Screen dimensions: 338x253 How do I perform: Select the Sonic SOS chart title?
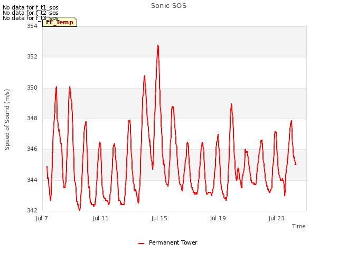[168, 6]
